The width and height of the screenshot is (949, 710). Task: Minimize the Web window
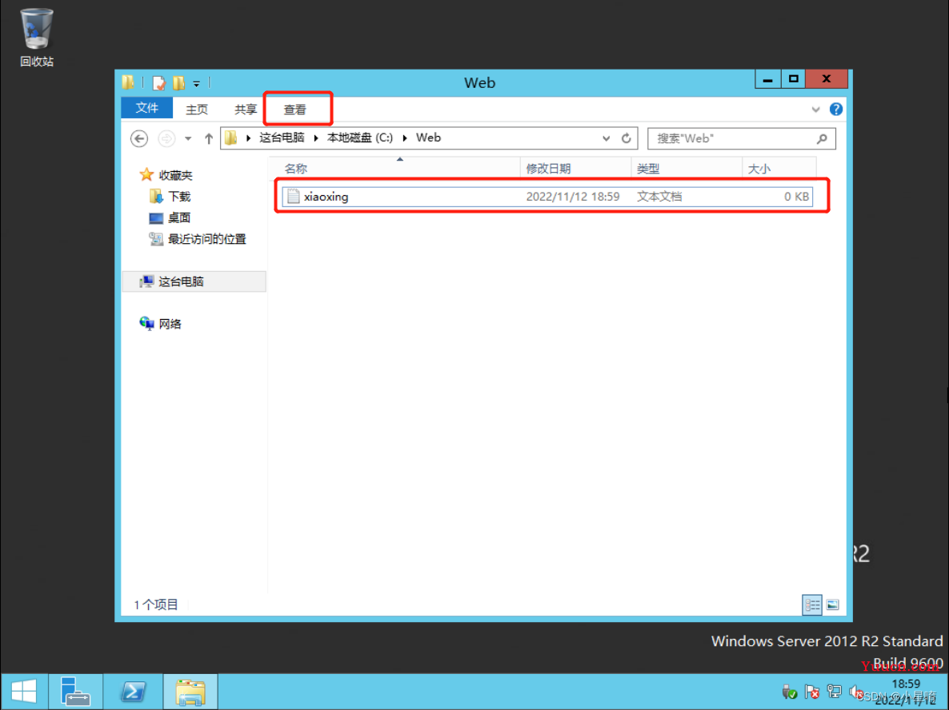tap(767, 79)
